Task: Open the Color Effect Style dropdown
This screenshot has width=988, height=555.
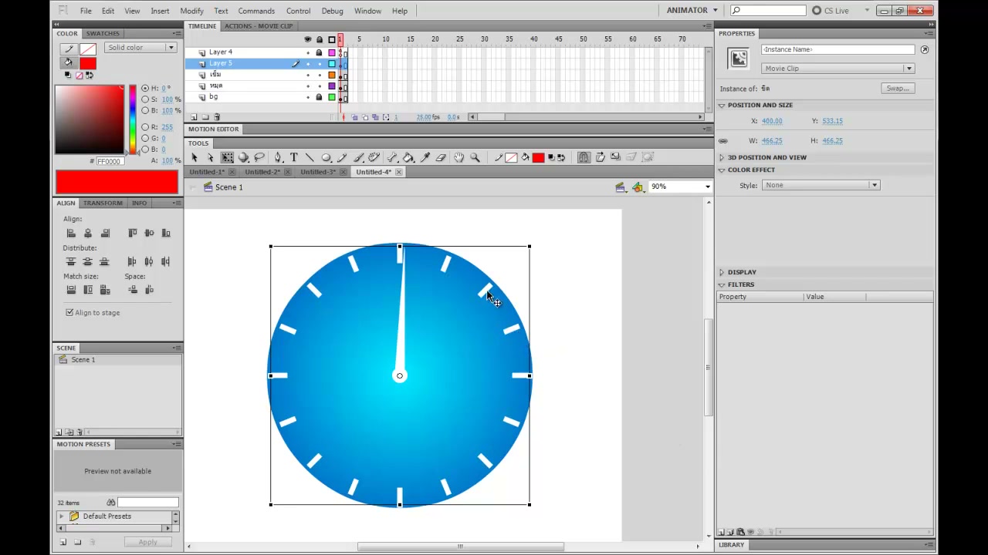Action: click(821, 185)
